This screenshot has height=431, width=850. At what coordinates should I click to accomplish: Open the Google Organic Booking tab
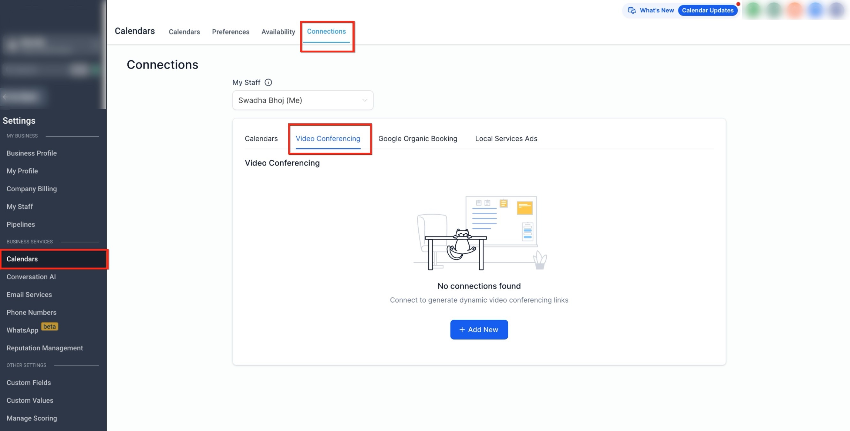pyautogui.click(x=417, y=139)
